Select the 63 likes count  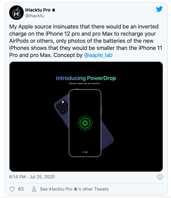click(x=21, y=189)
